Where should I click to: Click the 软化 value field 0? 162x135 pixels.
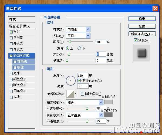pyautogui.click(x=101, y=60)
